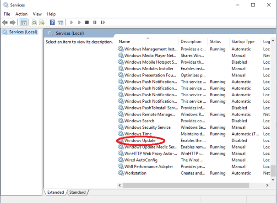The image size is (277, 203).
Task: Click the blue Help toolbar icon
Action: 53,22
